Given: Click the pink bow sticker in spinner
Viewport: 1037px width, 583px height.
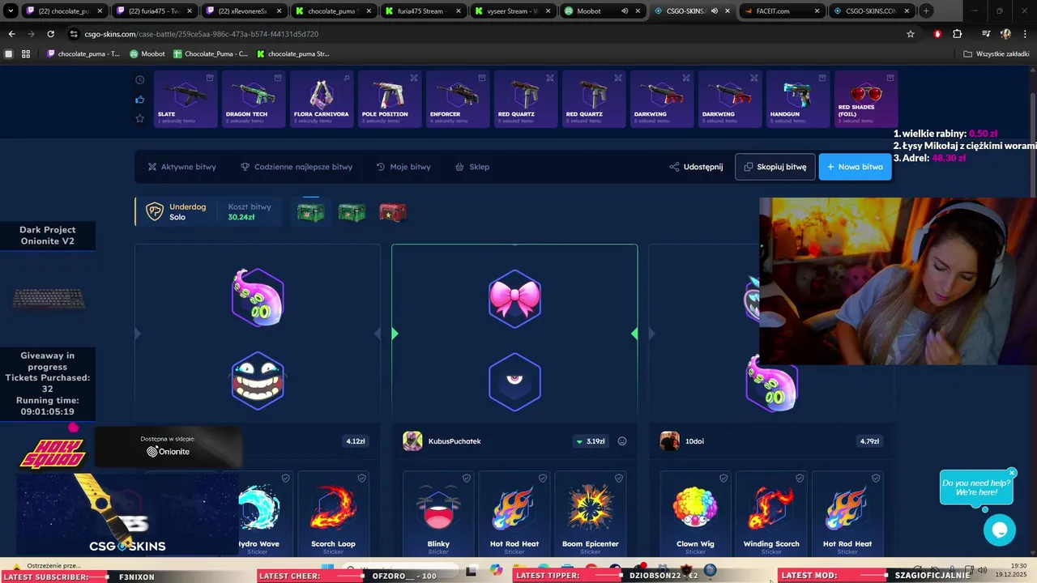Looking at the screenshot, I should (x=514, y=298).
